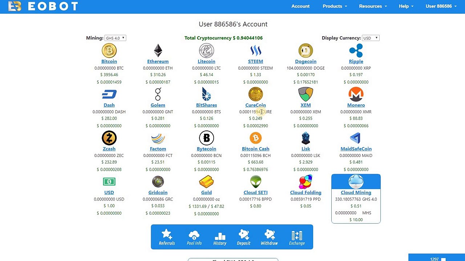Click the Gold price $ 1331.69 / $ 47.82

tap(206, 207)
